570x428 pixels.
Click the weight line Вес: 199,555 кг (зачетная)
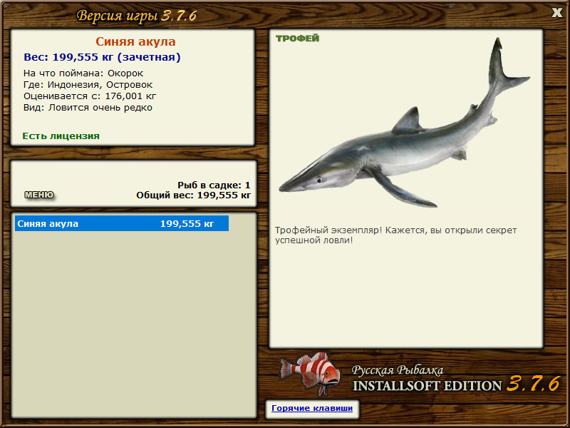[x=102, y=57]
